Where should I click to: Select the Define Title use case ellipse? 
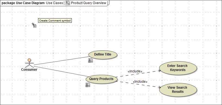[x=103, y=54]
